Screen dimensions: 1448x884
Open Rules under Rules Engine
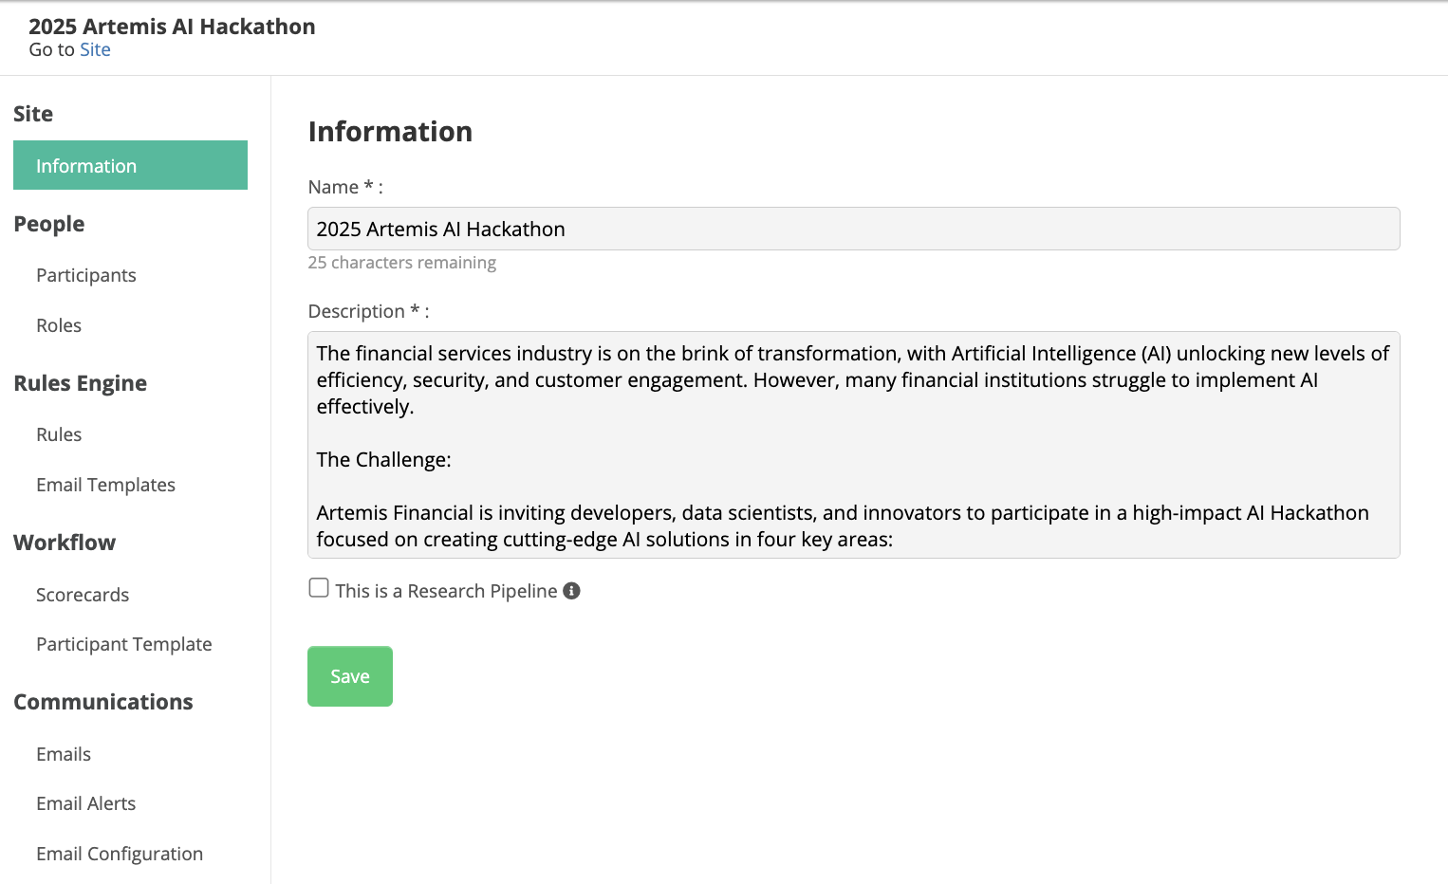click(59, 434)
